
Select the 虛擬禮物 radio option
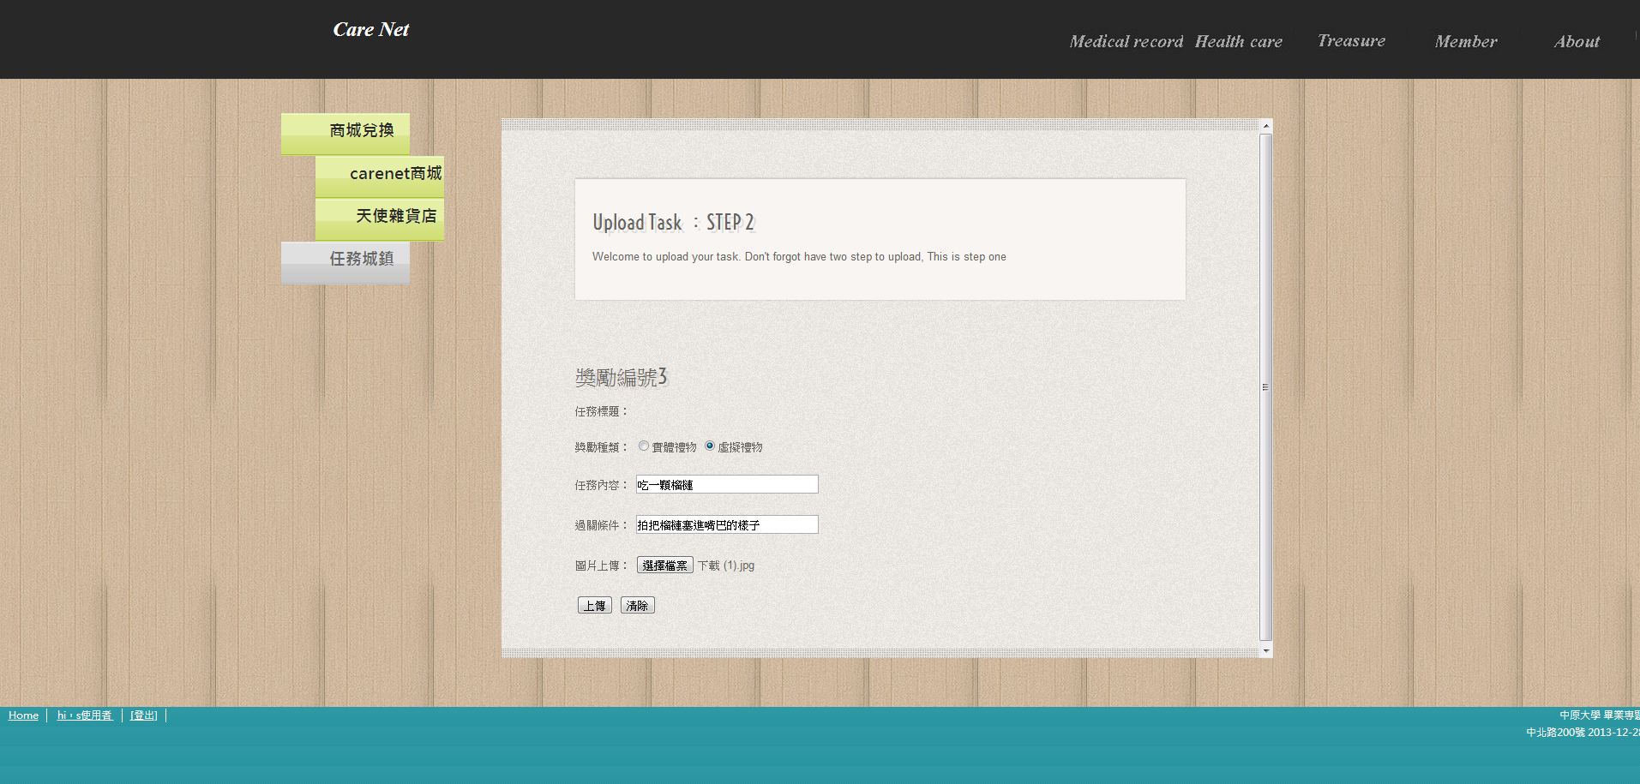(710, 446)
